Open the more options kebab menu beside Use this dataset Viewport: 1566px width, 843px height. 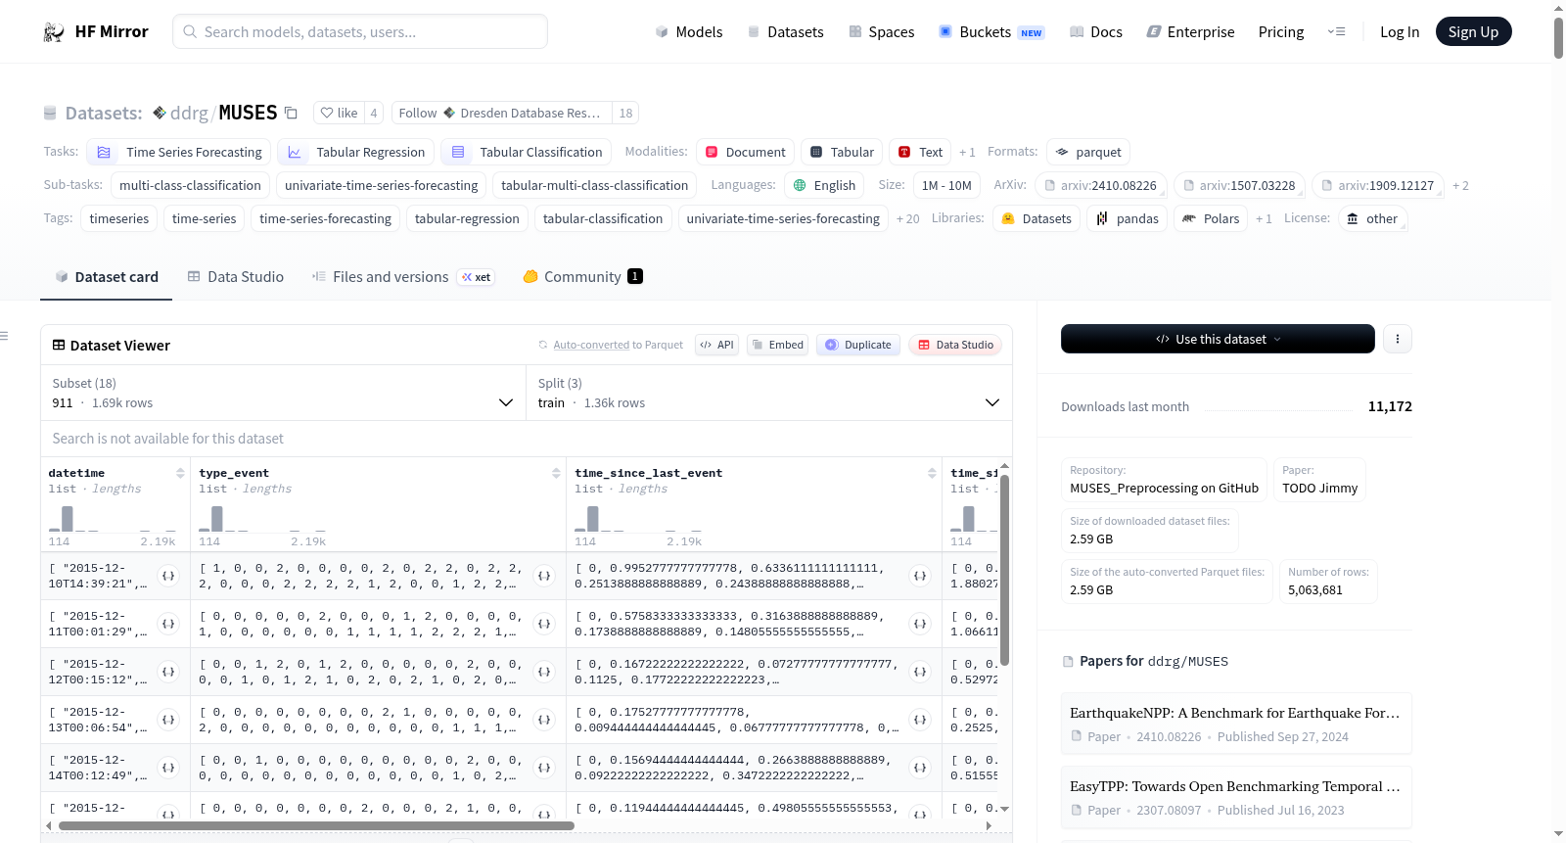coord(1398,339)
